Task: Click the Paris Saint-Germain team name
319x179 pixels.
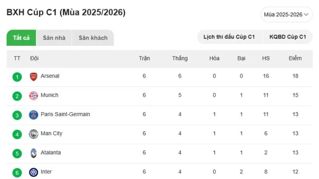Action: (x=65, y=114)
